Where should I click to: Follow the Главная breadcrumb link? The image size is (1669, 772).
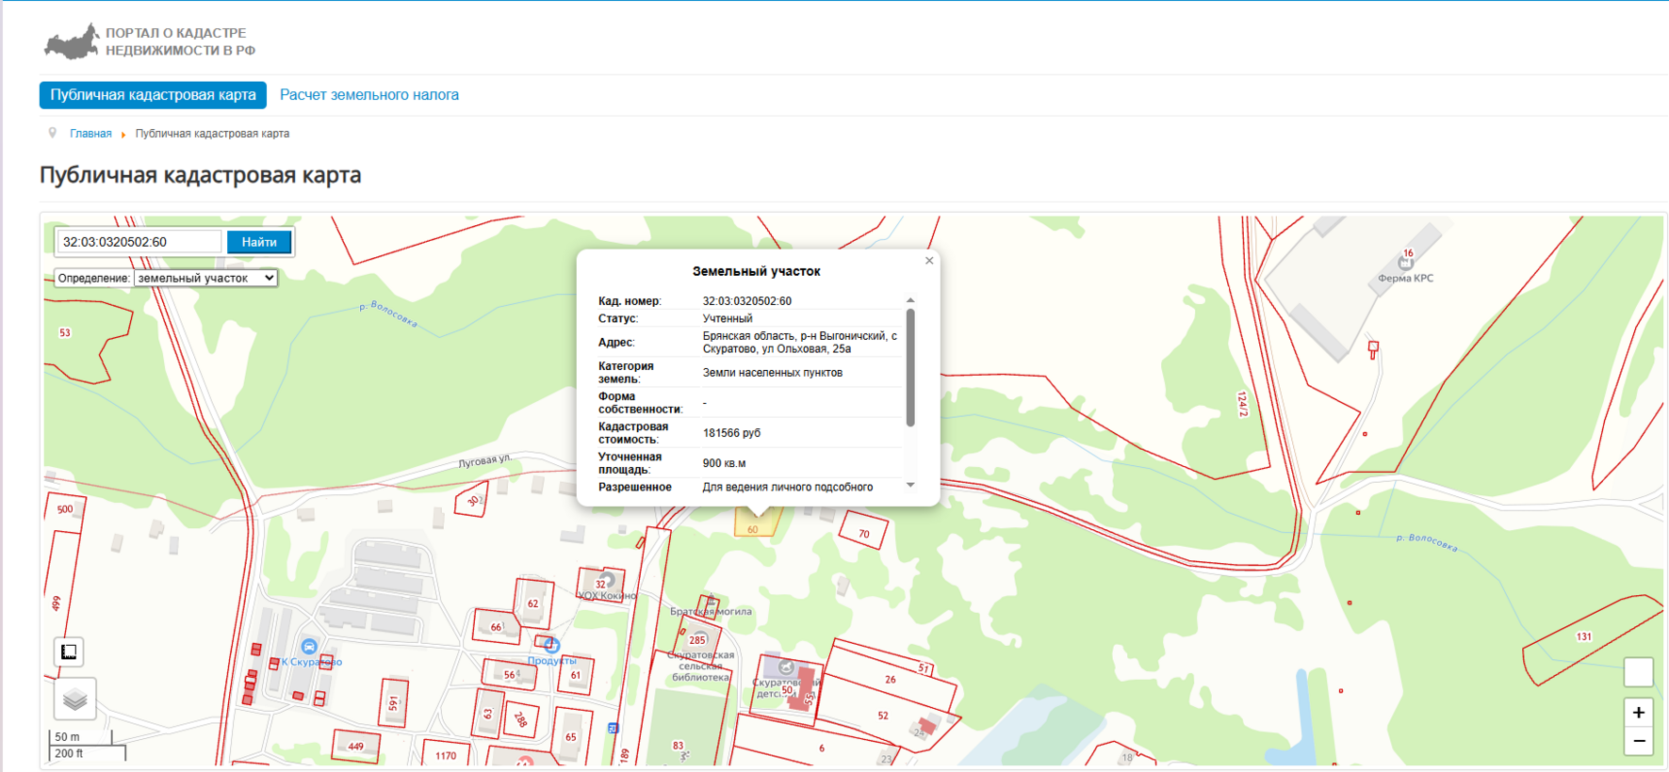pyautogui.click(x=90, y=134)
